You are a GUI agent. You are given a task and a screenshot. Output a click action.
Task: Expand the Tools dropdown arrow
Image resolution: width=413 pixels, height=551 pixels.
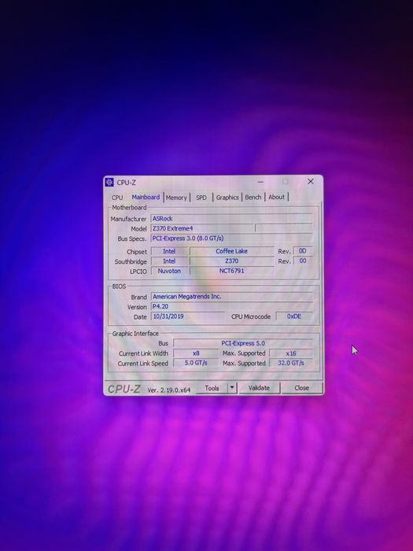[232, 388]
